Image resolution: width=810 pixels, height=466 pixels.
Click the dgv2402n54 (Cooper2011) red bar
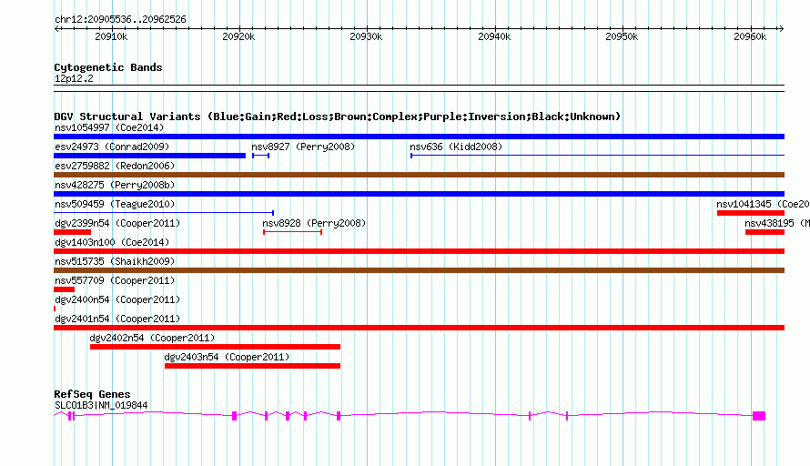[215, 347]
